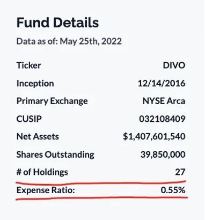Select the DIVO ticker value
The width and height of the screenshot is (205, 220).
point(174,65)
